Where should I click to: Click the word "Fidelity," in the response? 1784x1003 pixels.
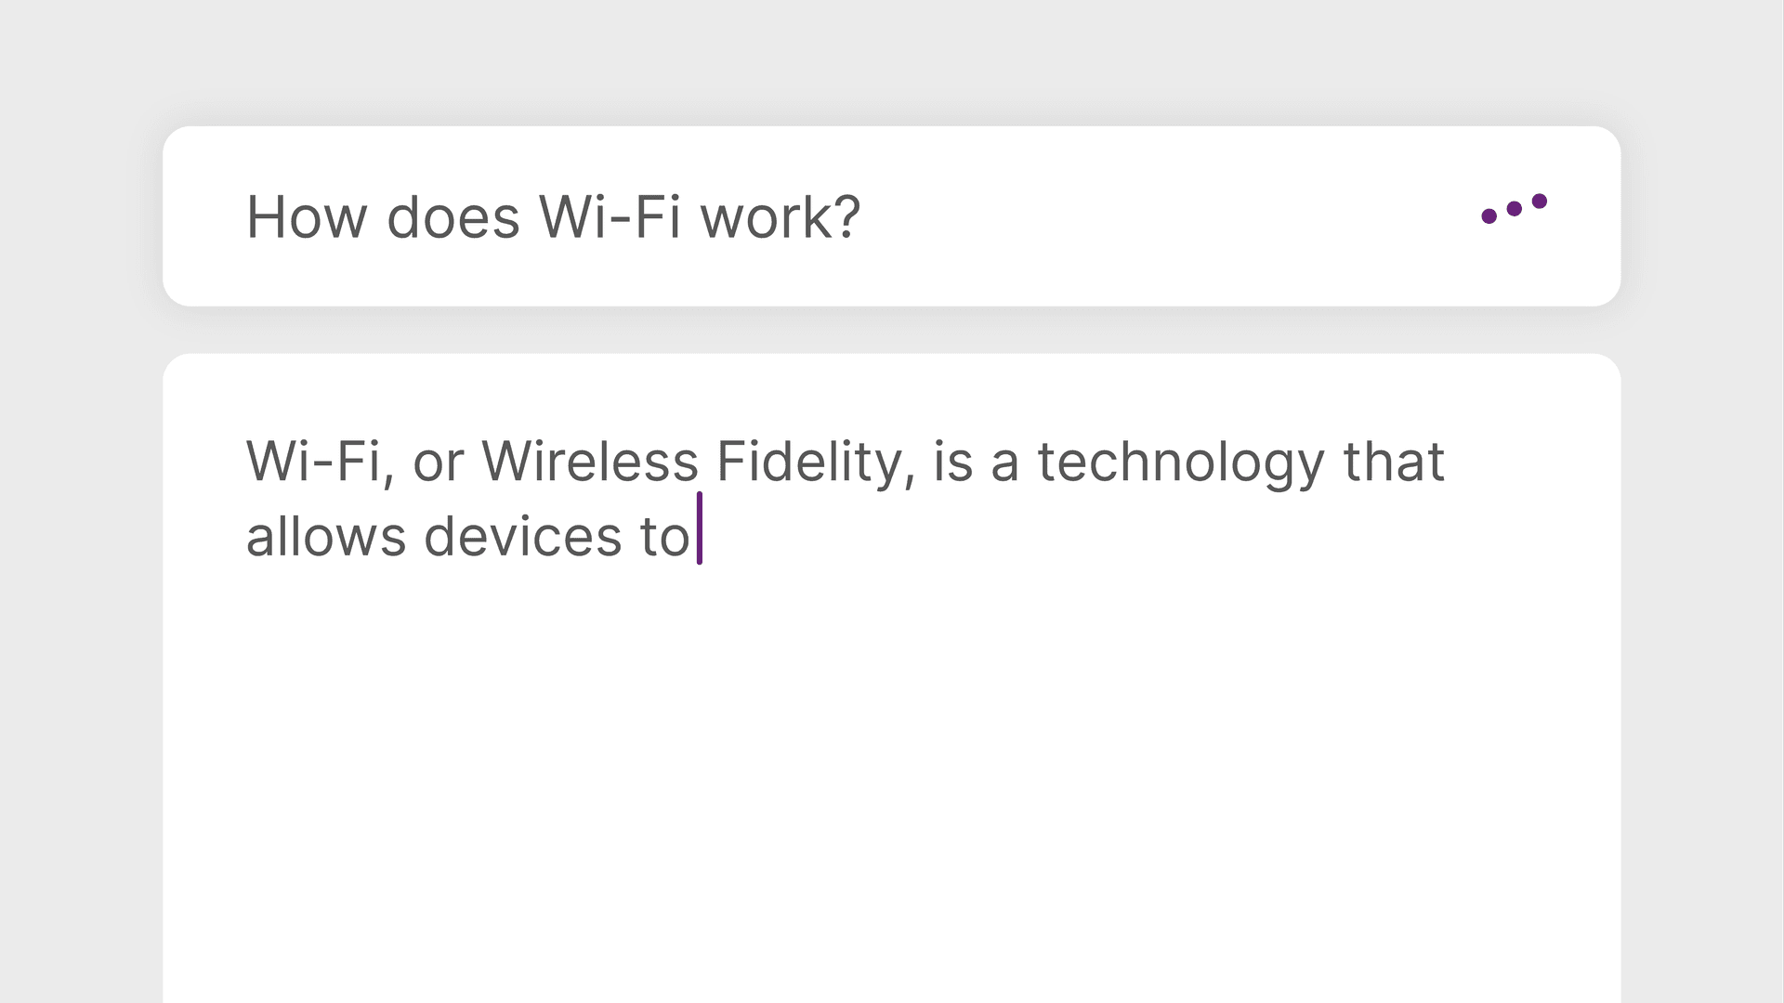coord(816,462)
